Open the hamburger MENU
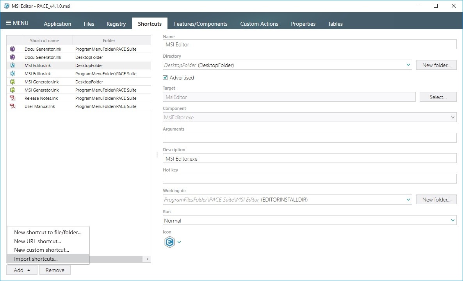Image resolution: width=463 pixels, height=281 pixels. coord(17,23)
